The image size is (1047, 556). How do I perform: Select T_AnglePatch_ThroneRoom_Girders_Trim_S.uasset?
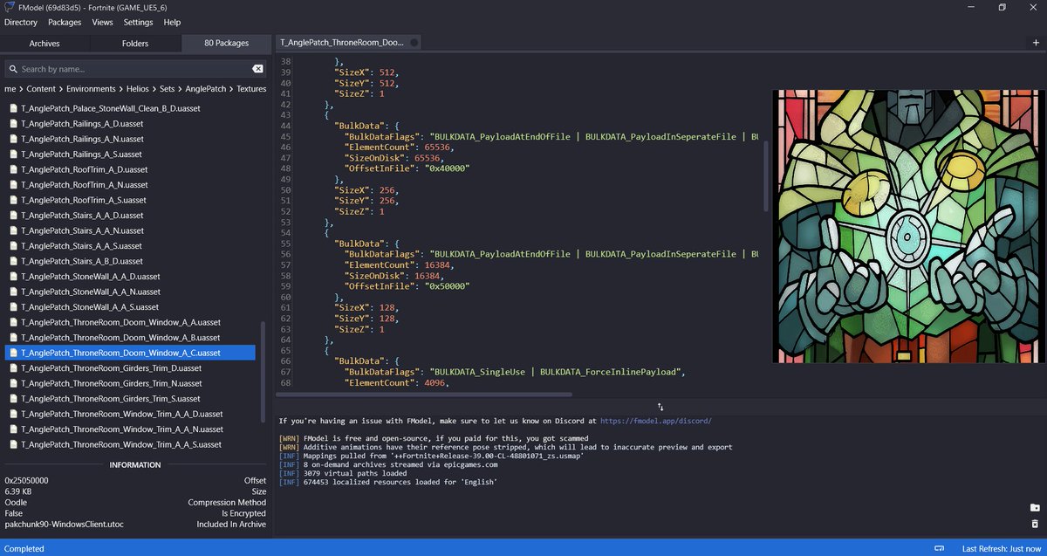[131, 399]
